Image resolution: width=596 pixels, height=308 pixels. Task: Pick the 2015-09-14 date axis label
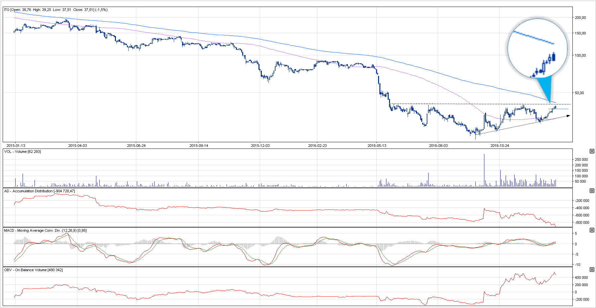point(199,146)
